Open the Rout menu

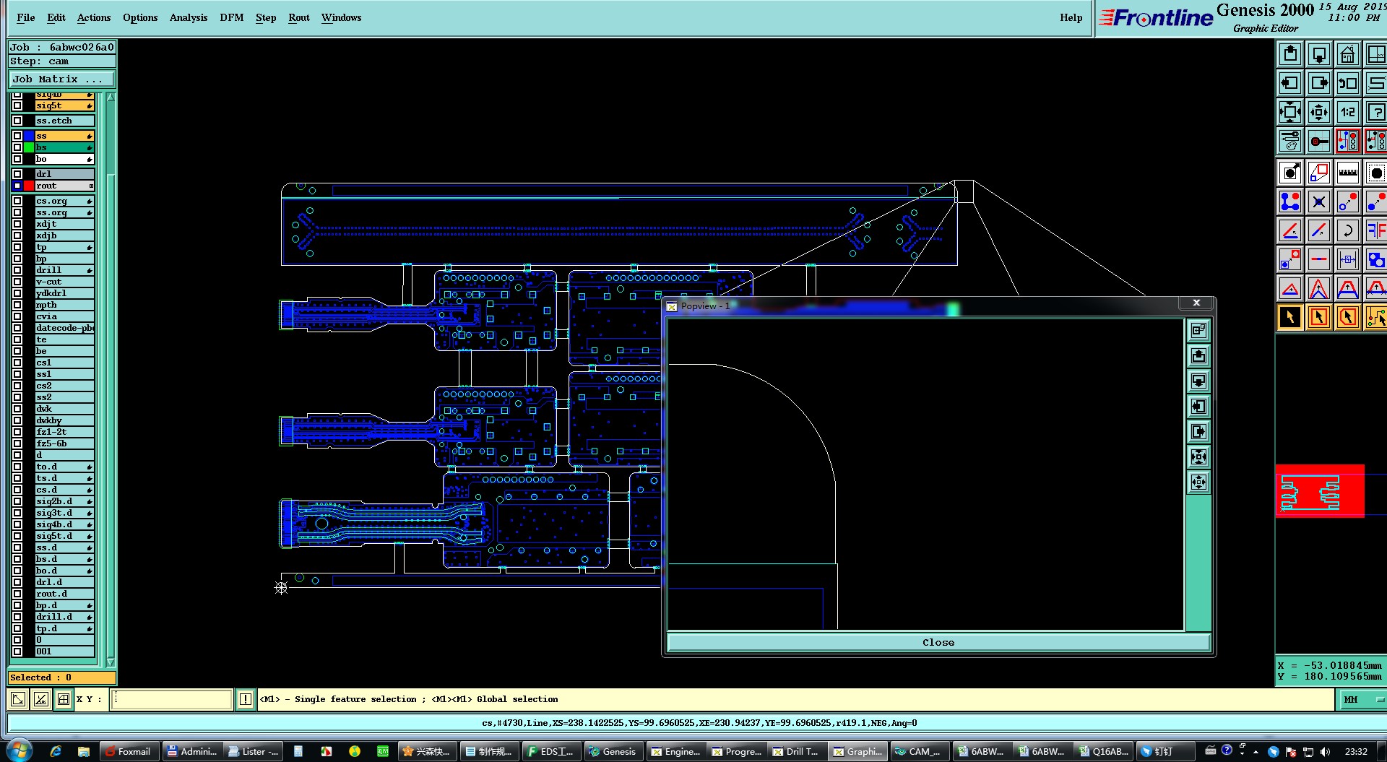coord(299,17)
